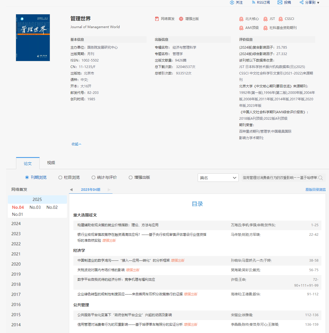Switch to the 视频 tab
The height and width of the screenshot is (333, 329).
click(51, 163)
